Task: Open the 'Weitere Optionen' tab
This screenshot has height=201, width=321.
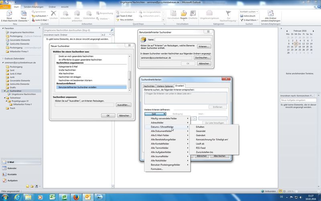Action: [x=165, y=86]
